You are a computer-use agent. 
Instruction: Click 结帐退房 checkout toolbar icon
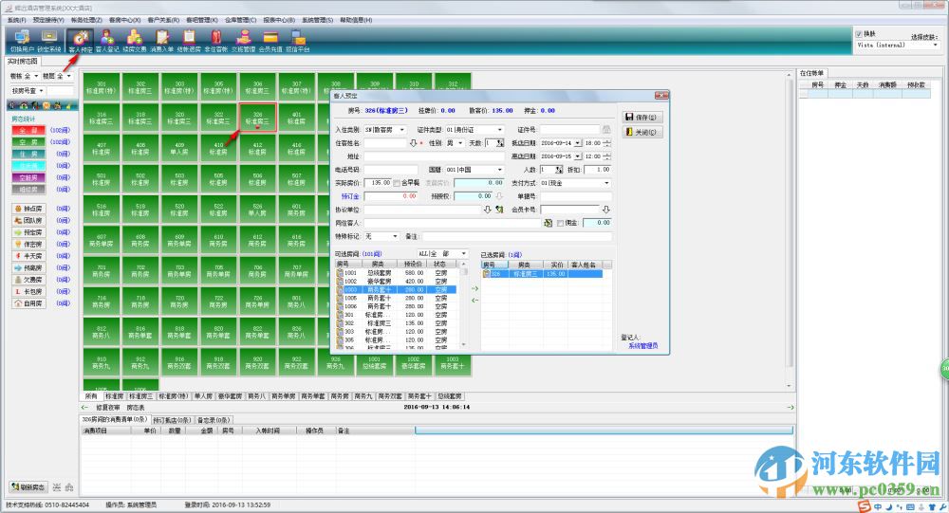pyautogui.click(x=189, y=41)
